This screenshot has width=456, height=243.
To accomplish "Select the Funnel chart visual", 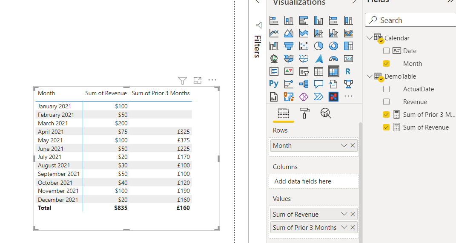I will [289, 46].
